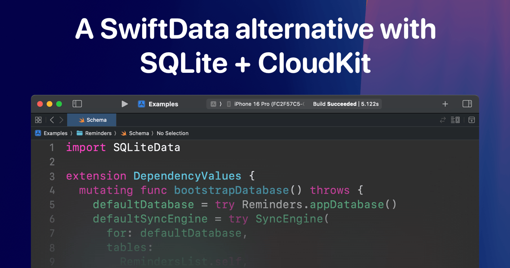Viewport: 510px width, 268px height.
Task: Click line number 1 in gutter
Action: click(x=52, y=148)
